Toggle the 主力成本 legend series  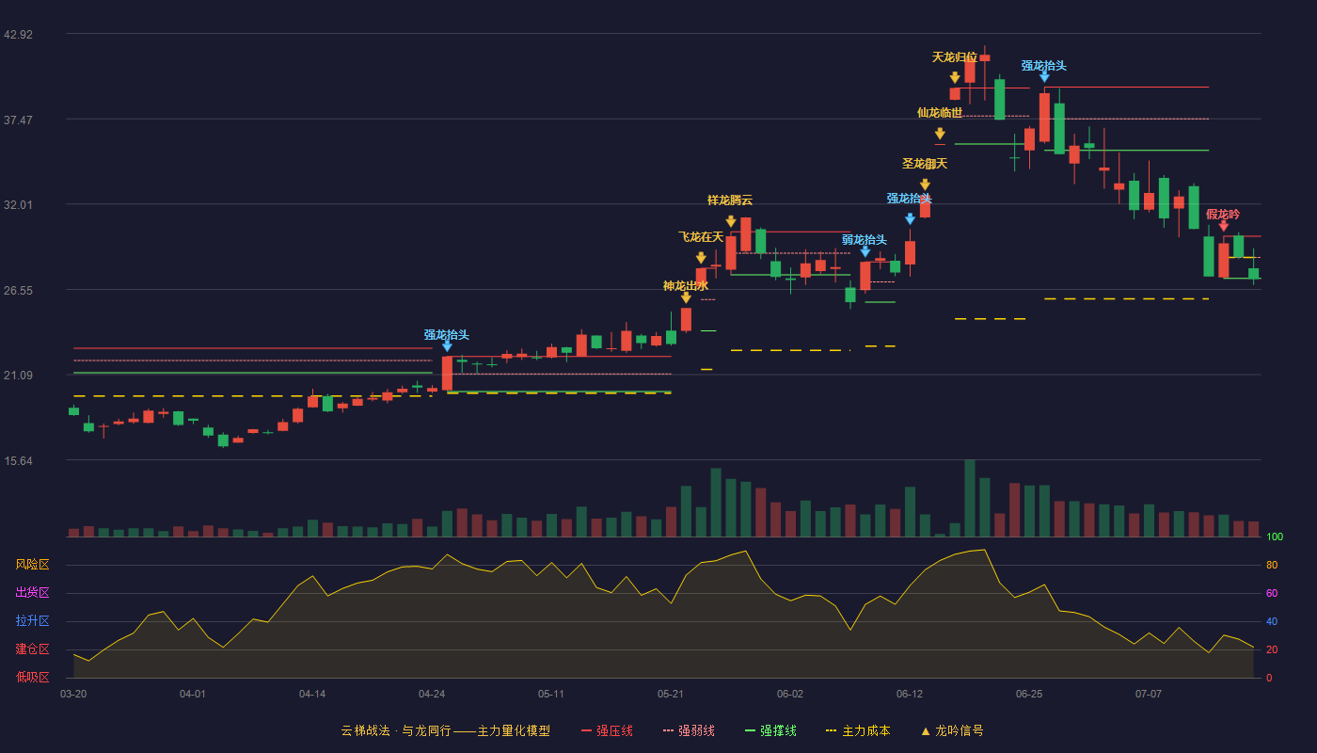[x=857, y=730]
